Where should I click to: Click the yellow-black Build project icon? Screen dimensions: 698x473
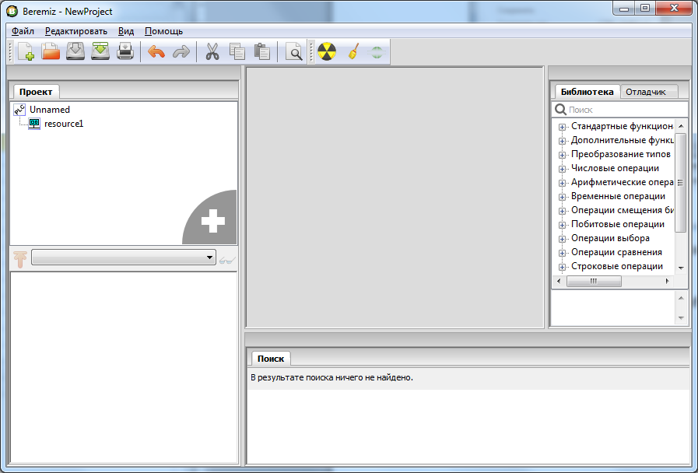(326, 52)
